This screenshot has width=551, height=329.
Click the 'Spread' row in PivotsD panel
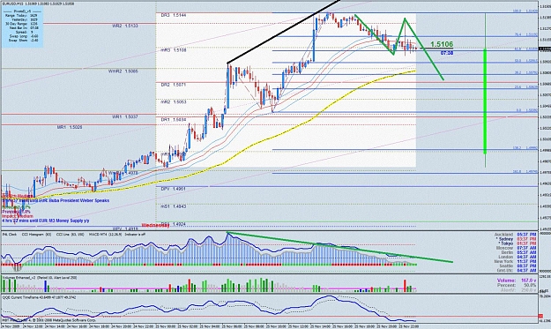click(24, 32)
